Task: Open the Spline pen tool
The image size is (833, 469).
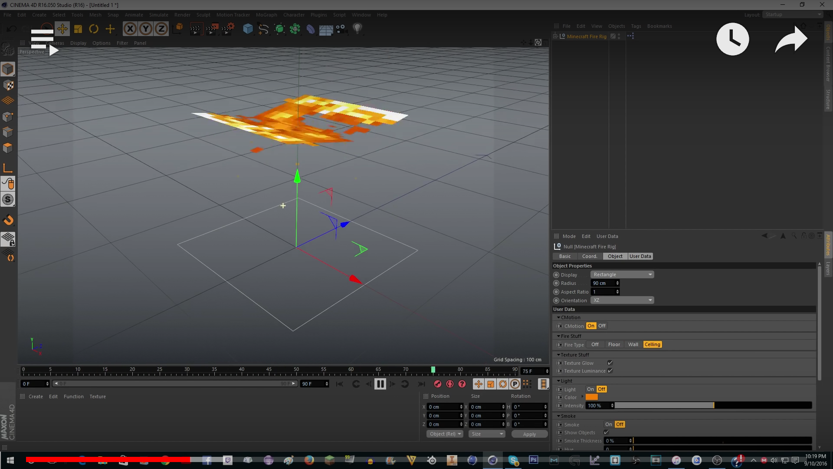Action: coord(263,29)
